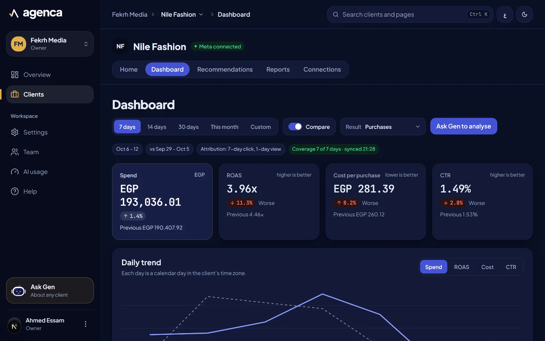Select the Clients briefcase icon
Image resolution: width=545 pixels, height=341 pixels.
pyautogui.click(x=15, y=94)
